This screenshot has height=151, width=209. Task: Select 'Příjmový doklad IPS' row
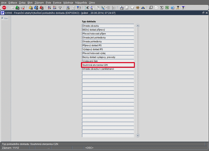click(108, 45)
